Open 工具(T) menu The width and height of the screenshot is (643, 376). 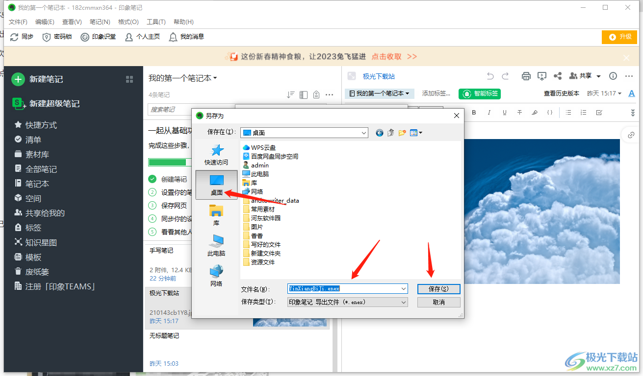point(156,22)
